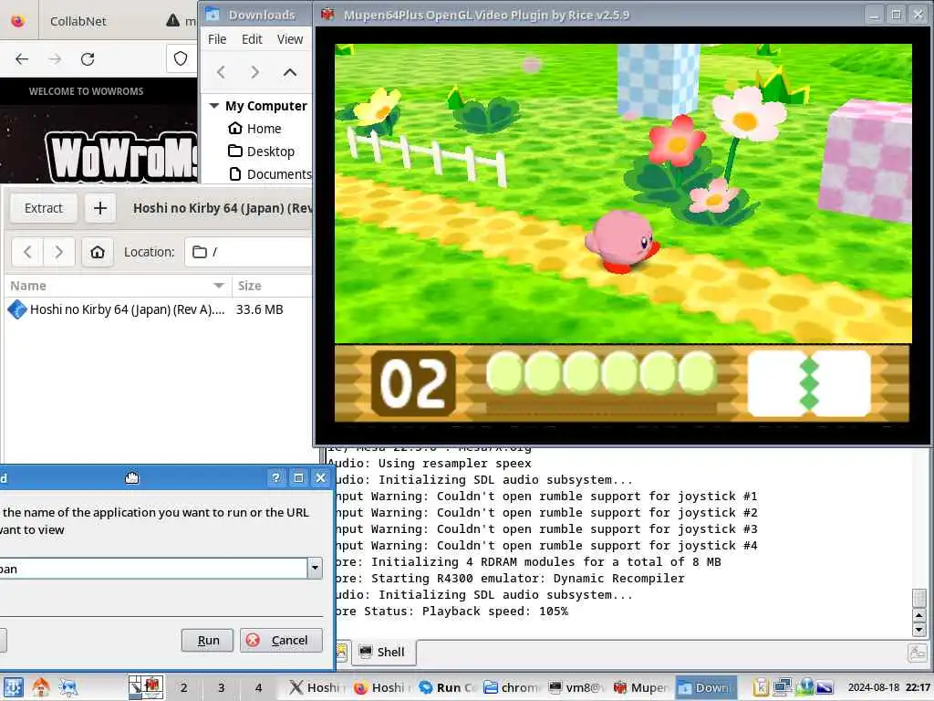
Task: Click the up-directory arrow in Downloads window
Action: (289, 72)
